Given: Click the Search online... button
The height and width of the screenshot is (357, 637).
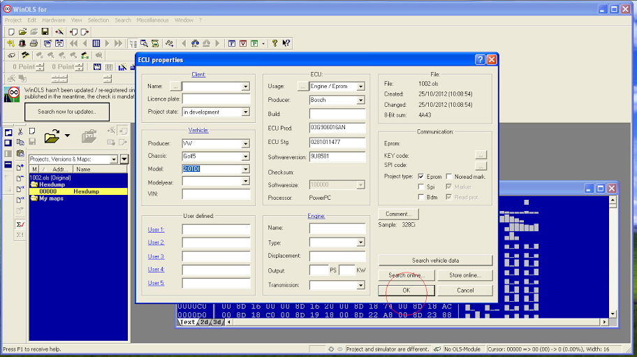Looking at the screenshot, I should pos(407,275).
